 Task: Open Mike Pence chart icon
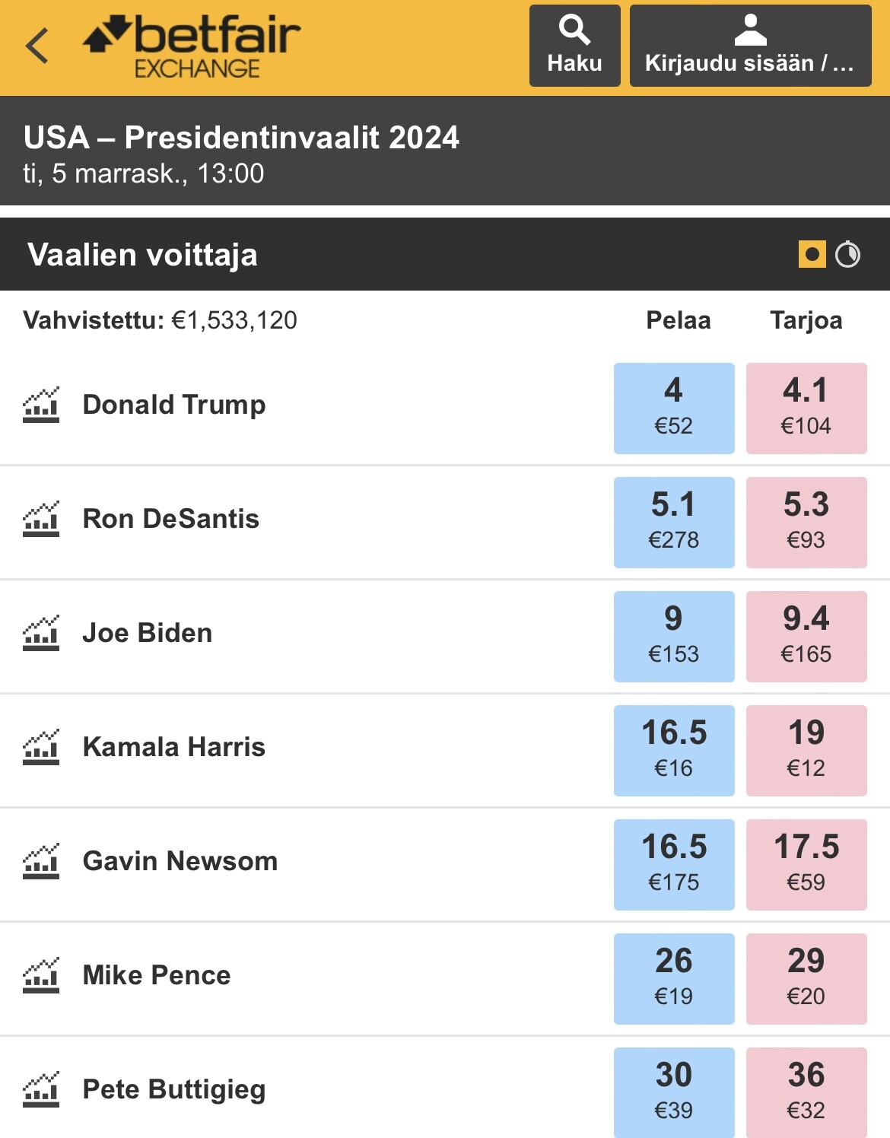point(41,975)
